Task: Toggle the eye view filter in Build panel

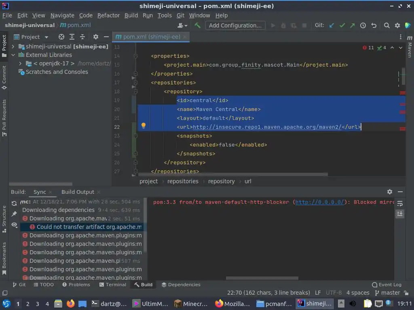Action: [14, 224]
